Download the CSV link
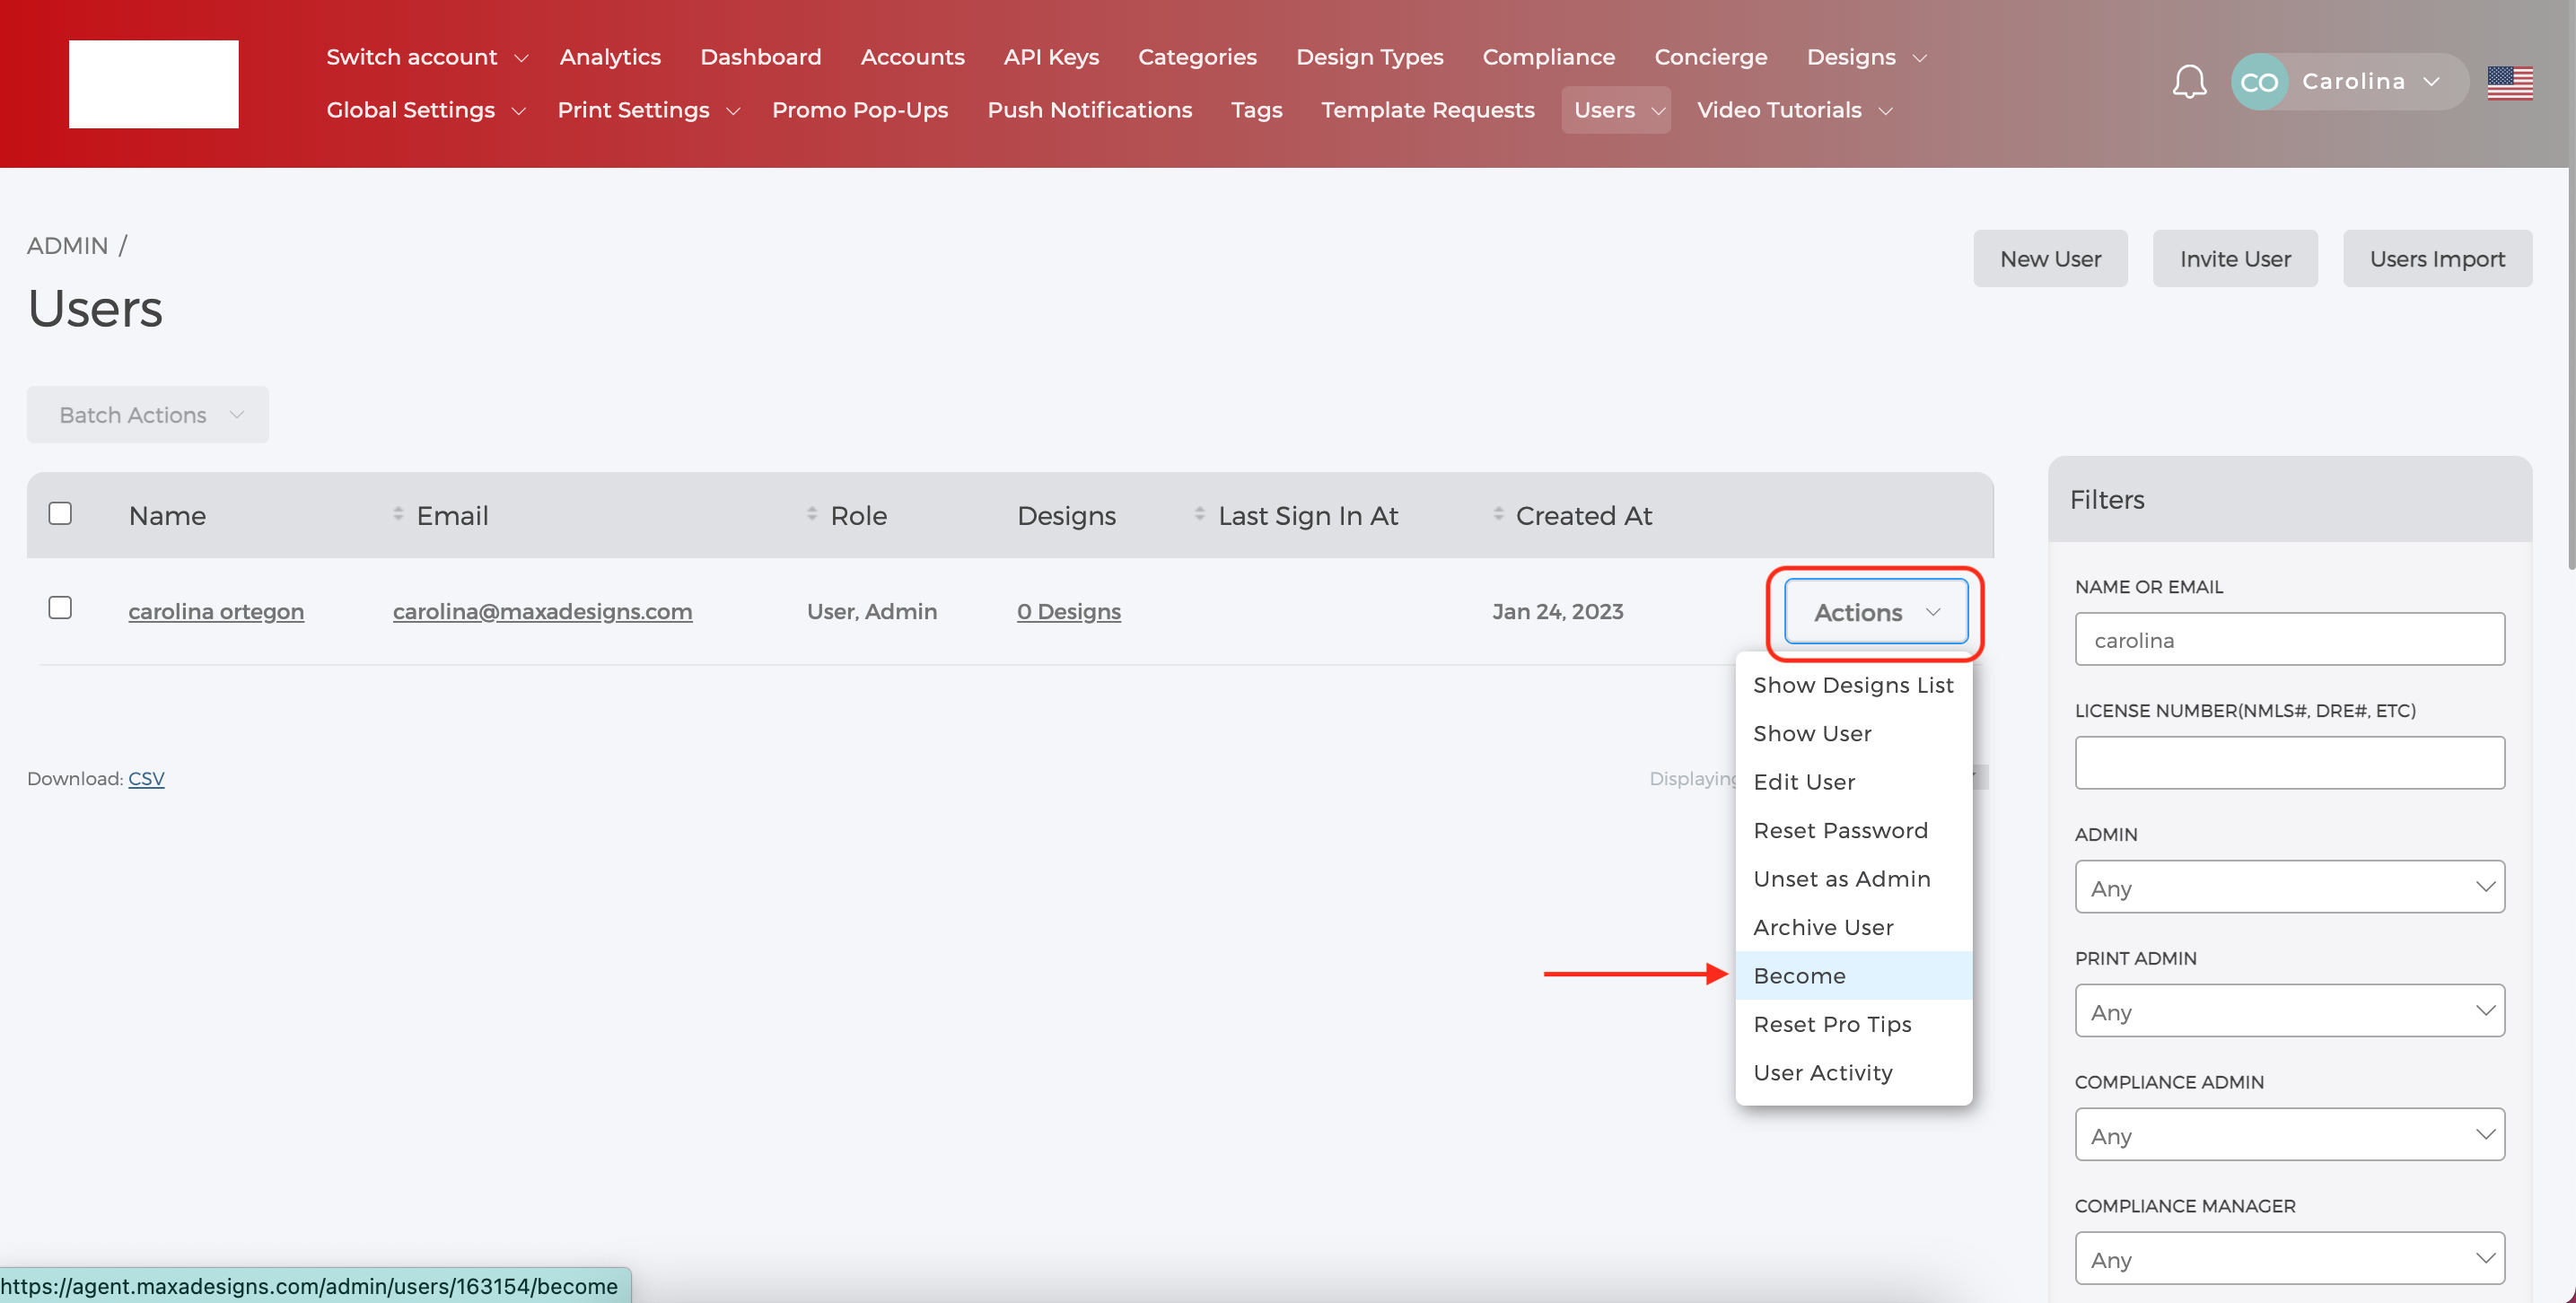 coord(146,778)
